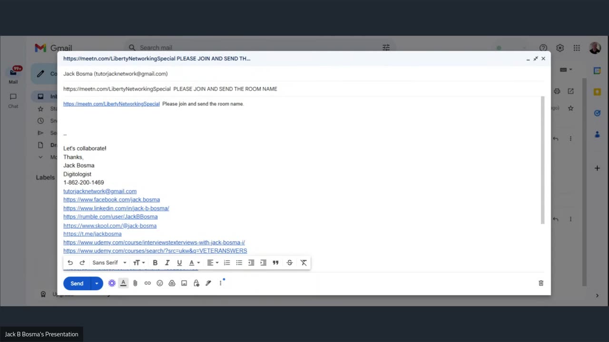Open the rumble.com JackBBosma link
609x342 pixels.
point(110,217)
